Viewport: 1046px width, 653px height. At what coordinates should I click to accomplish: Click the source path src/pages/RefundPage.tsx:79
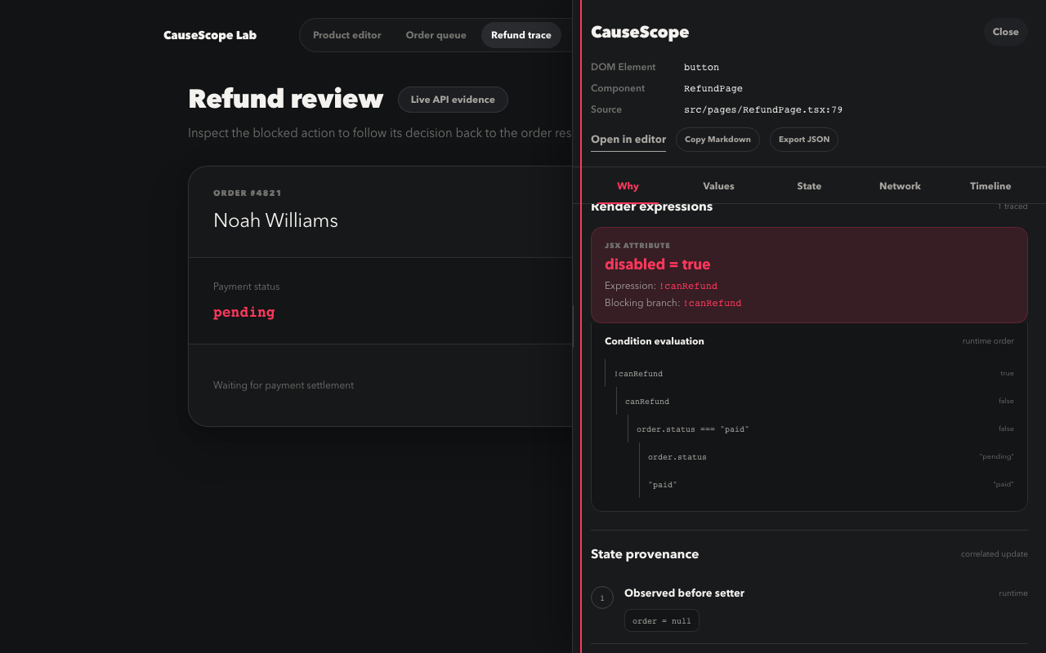point(763,109)
